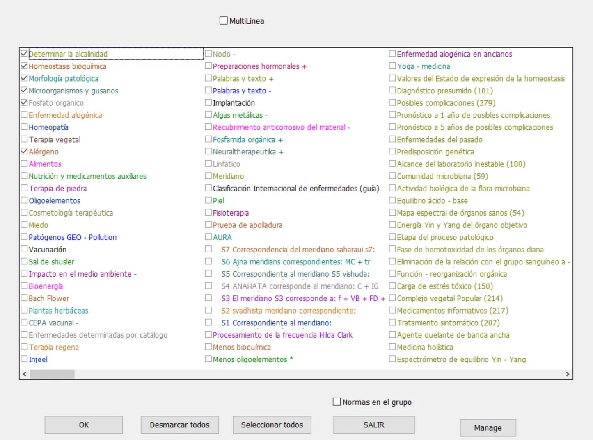
Task: Click the horizontal scrollbar thumb
Action: [x=52, y=374]
